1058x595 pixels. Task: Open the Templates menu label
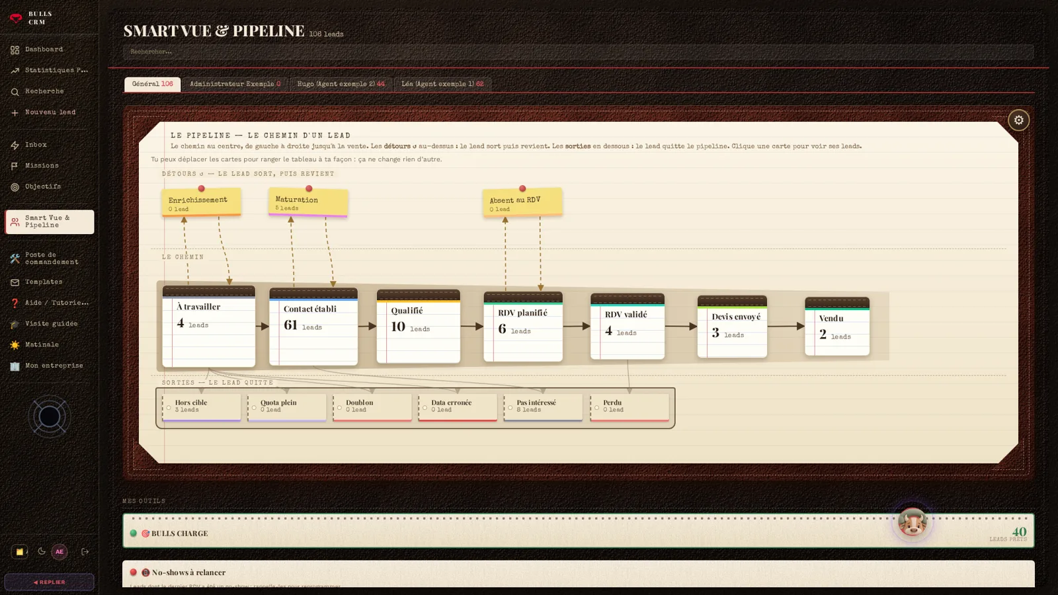coord(44,282)
